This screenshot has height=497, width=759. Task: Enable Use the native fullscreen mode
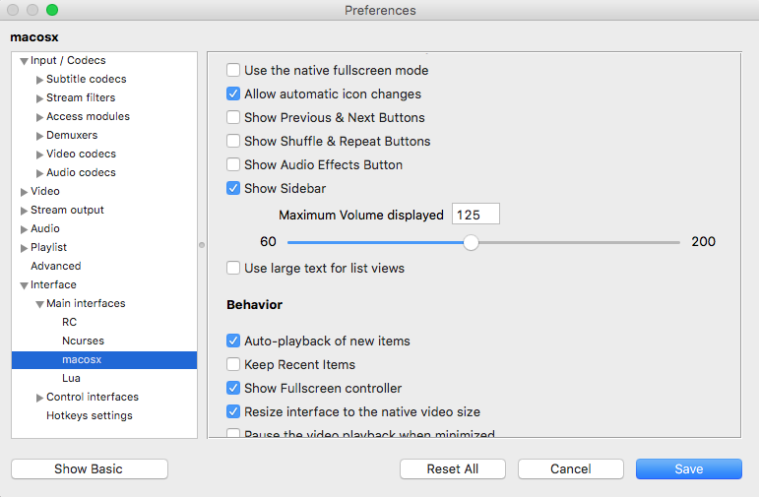click(233, 71)
